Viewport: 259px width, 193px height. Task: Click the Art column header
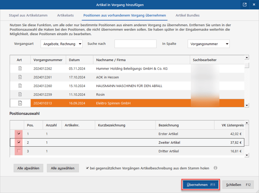tap(20, 60)
